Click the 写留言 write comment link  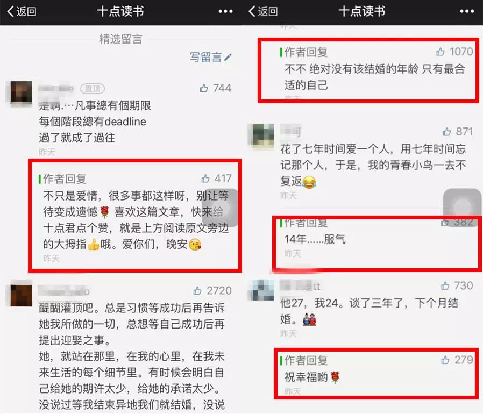click(205, 57)
